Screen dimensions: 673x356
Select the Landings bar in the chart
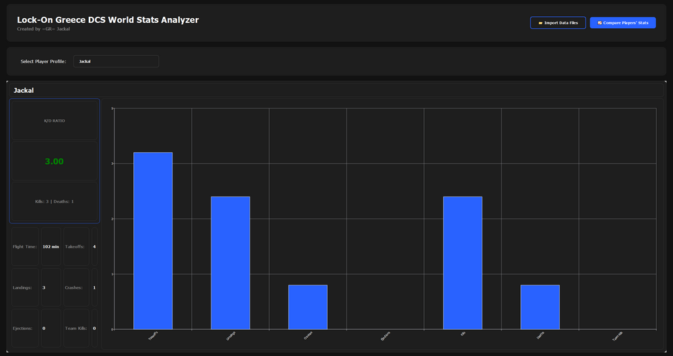point(230,263)
